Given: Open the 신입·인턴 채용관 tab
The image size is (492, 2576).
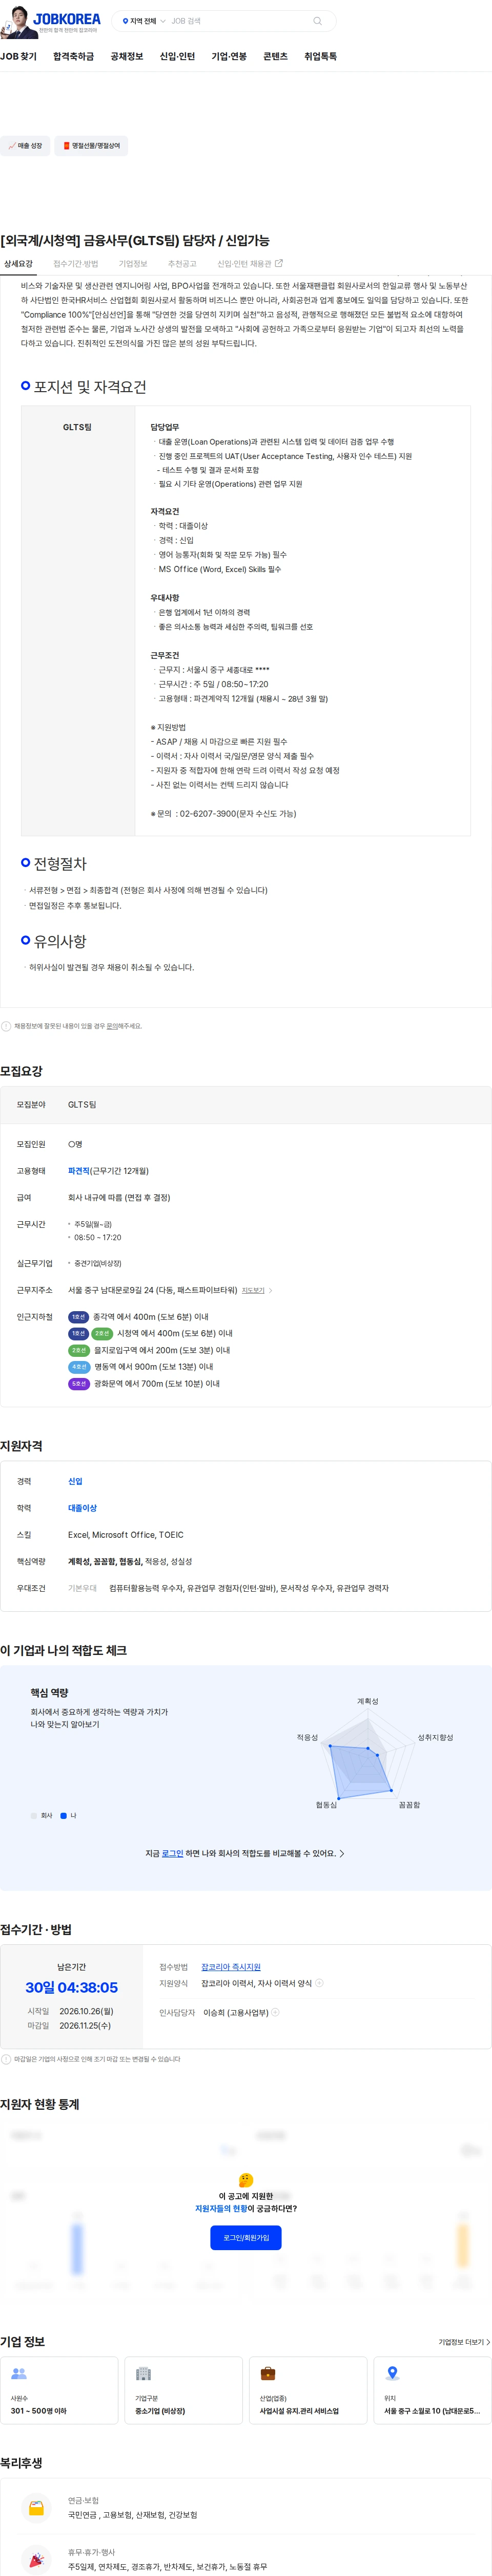Looking at the screenshot, I should (250, 264).
